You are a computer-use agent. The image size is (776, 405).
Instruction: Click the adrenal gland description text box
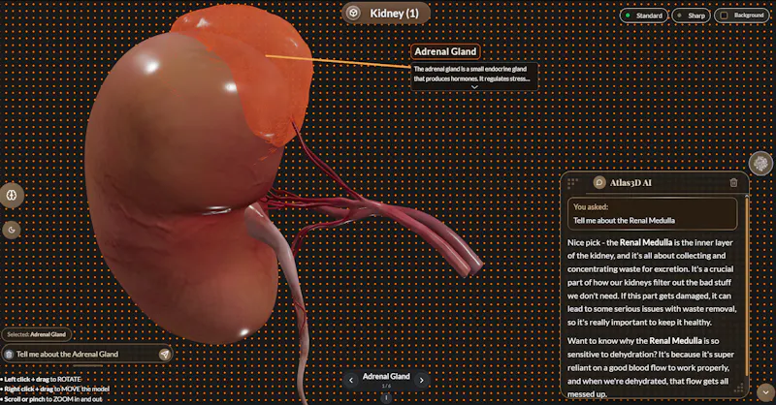(x=474, y=77)
